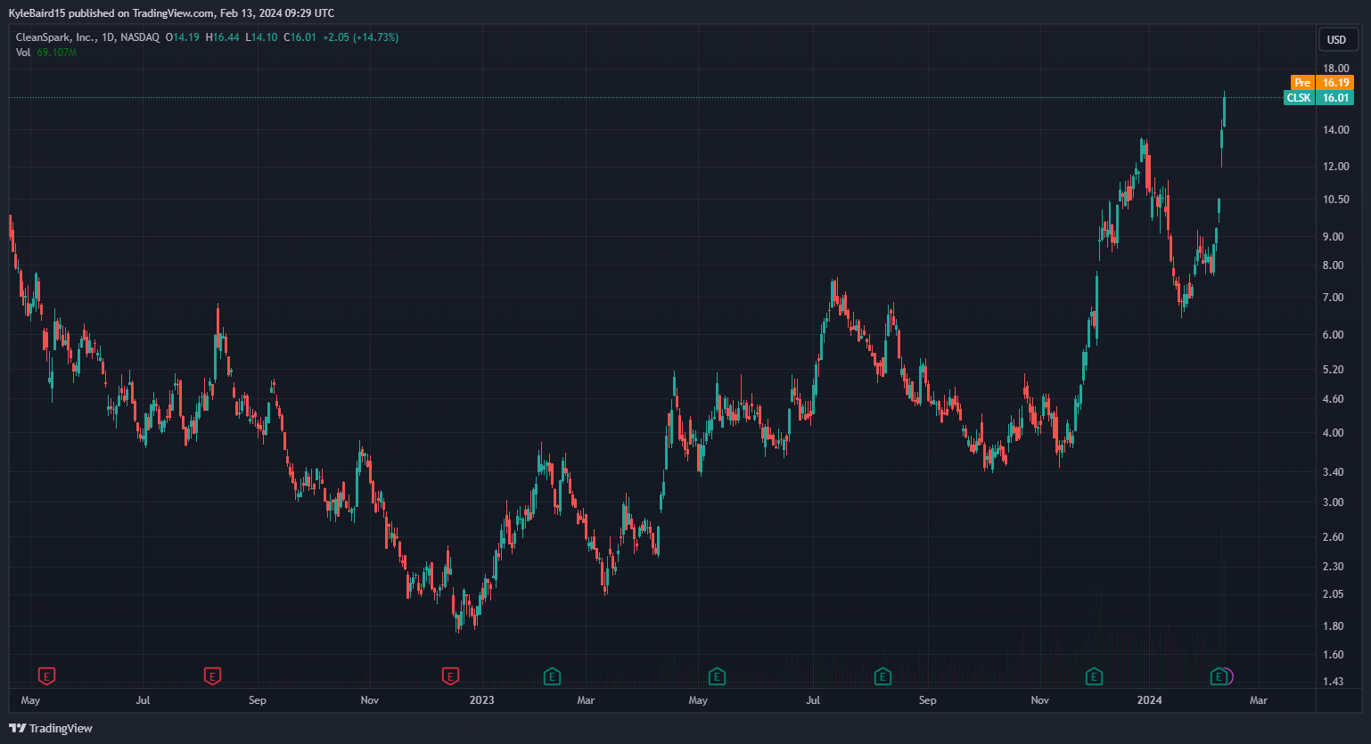1371x744 pixels.
Task: Click the orange Pre 16.19 price label
Action: click(1322, 83)
